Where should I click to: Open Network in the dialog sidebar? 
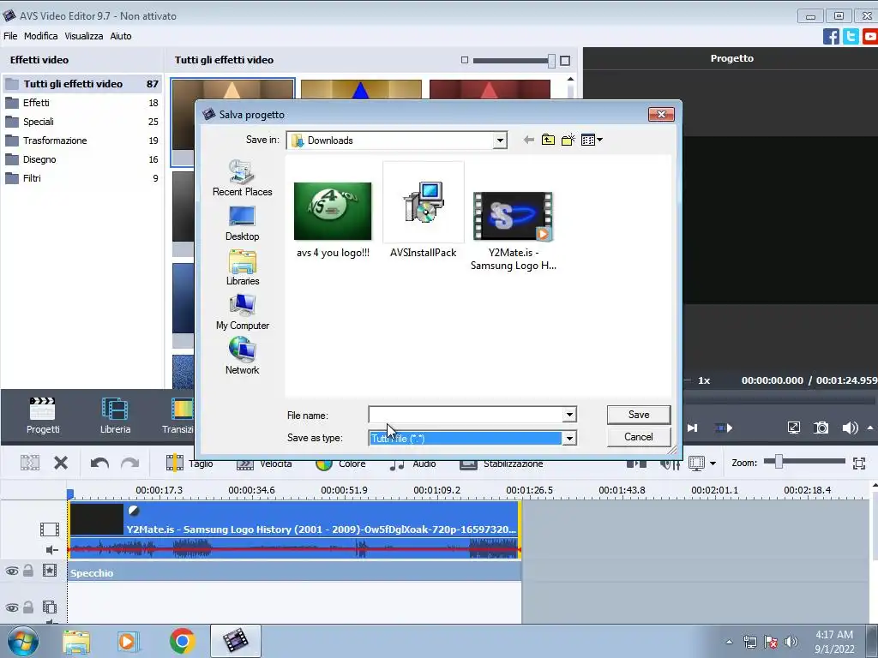pos(243,357)
